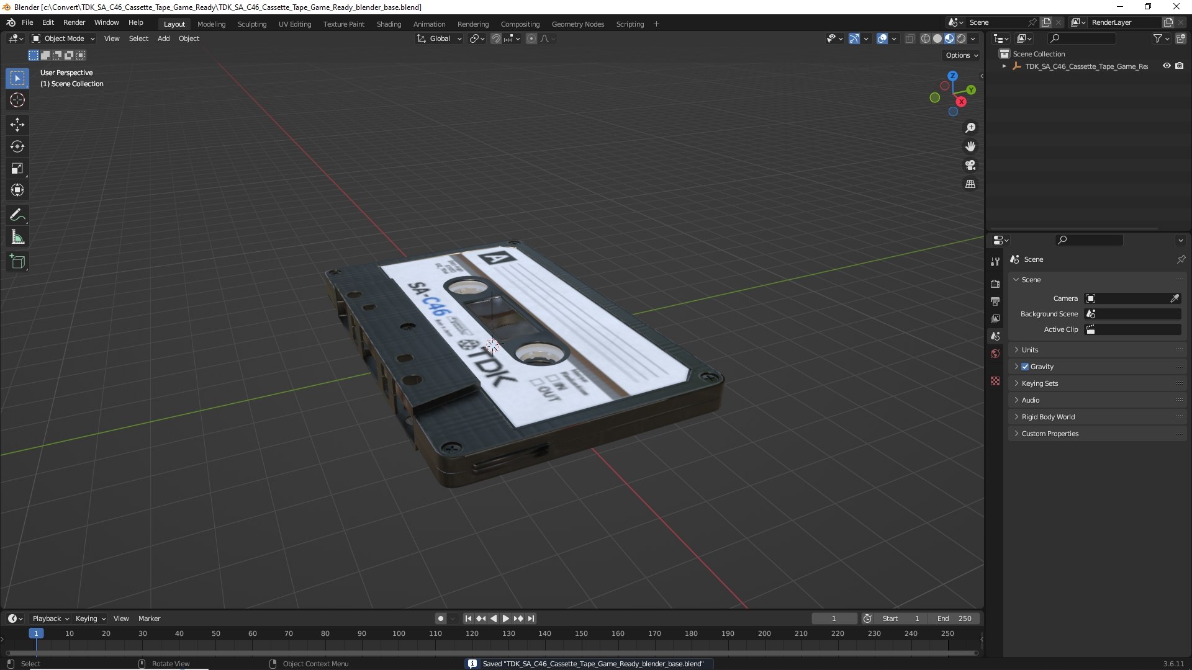1192x670 pixels.
Task: Select the Move tool
Action: click(x=17, y=125)
